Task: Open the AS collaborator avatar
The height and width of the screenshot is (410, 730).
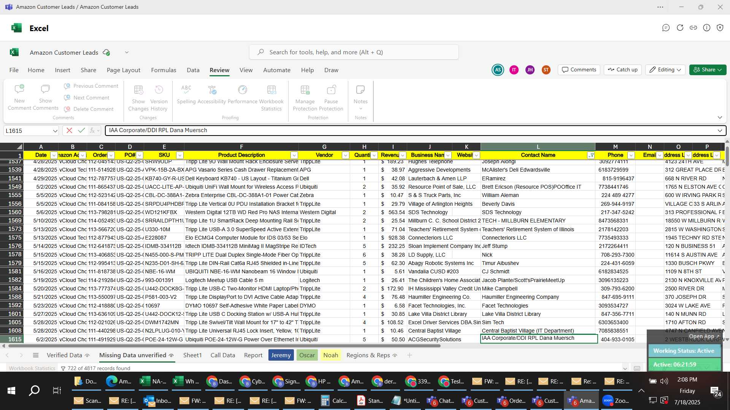Action: (498, 70)
